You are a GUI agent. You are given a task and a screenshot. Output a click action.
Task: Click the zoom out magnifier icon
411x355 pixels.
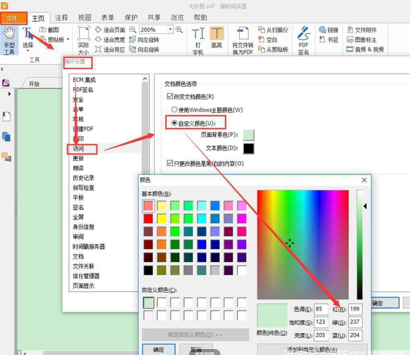133,30
